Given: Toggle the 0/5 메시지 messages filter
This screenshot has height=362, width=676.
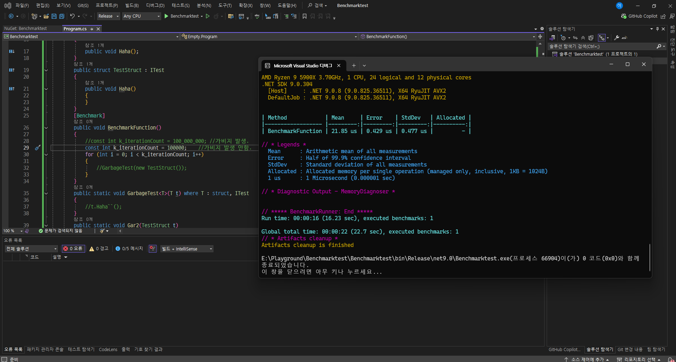Looking at the screenshot, I should [129, 249].
